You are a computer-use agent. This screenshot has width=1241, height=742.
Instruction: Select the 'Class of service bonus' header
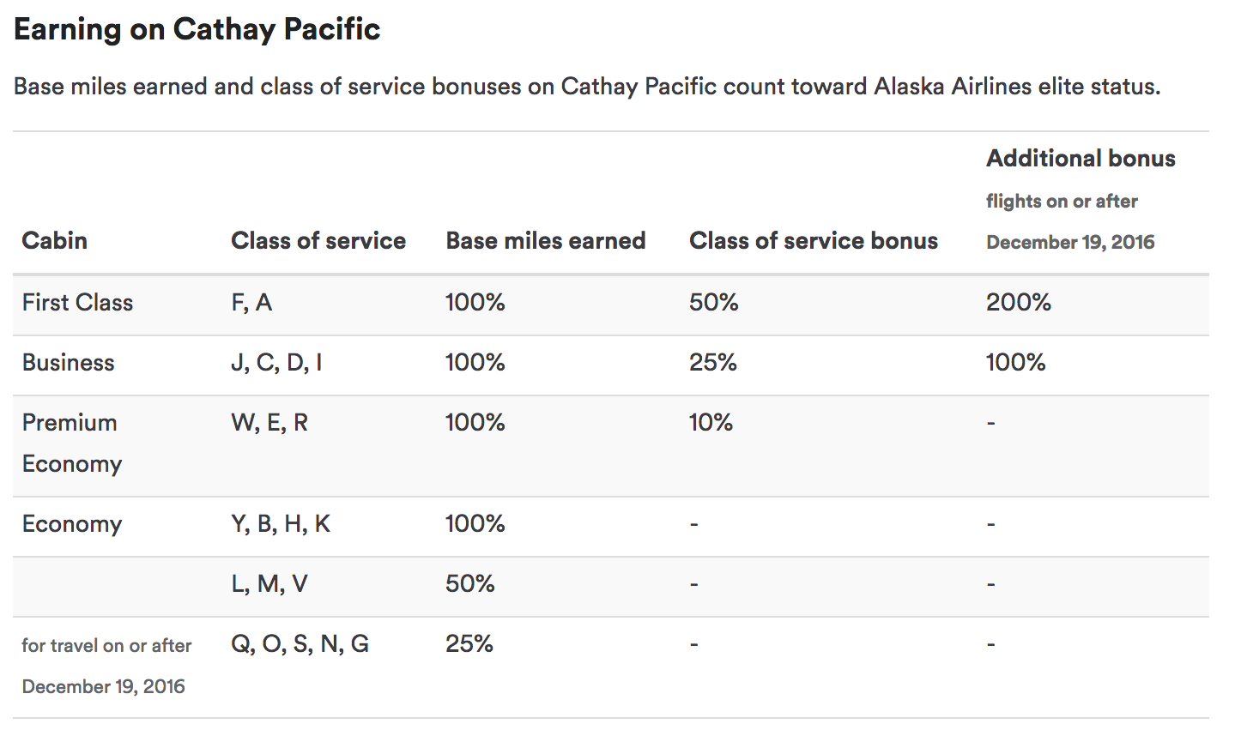814,240
